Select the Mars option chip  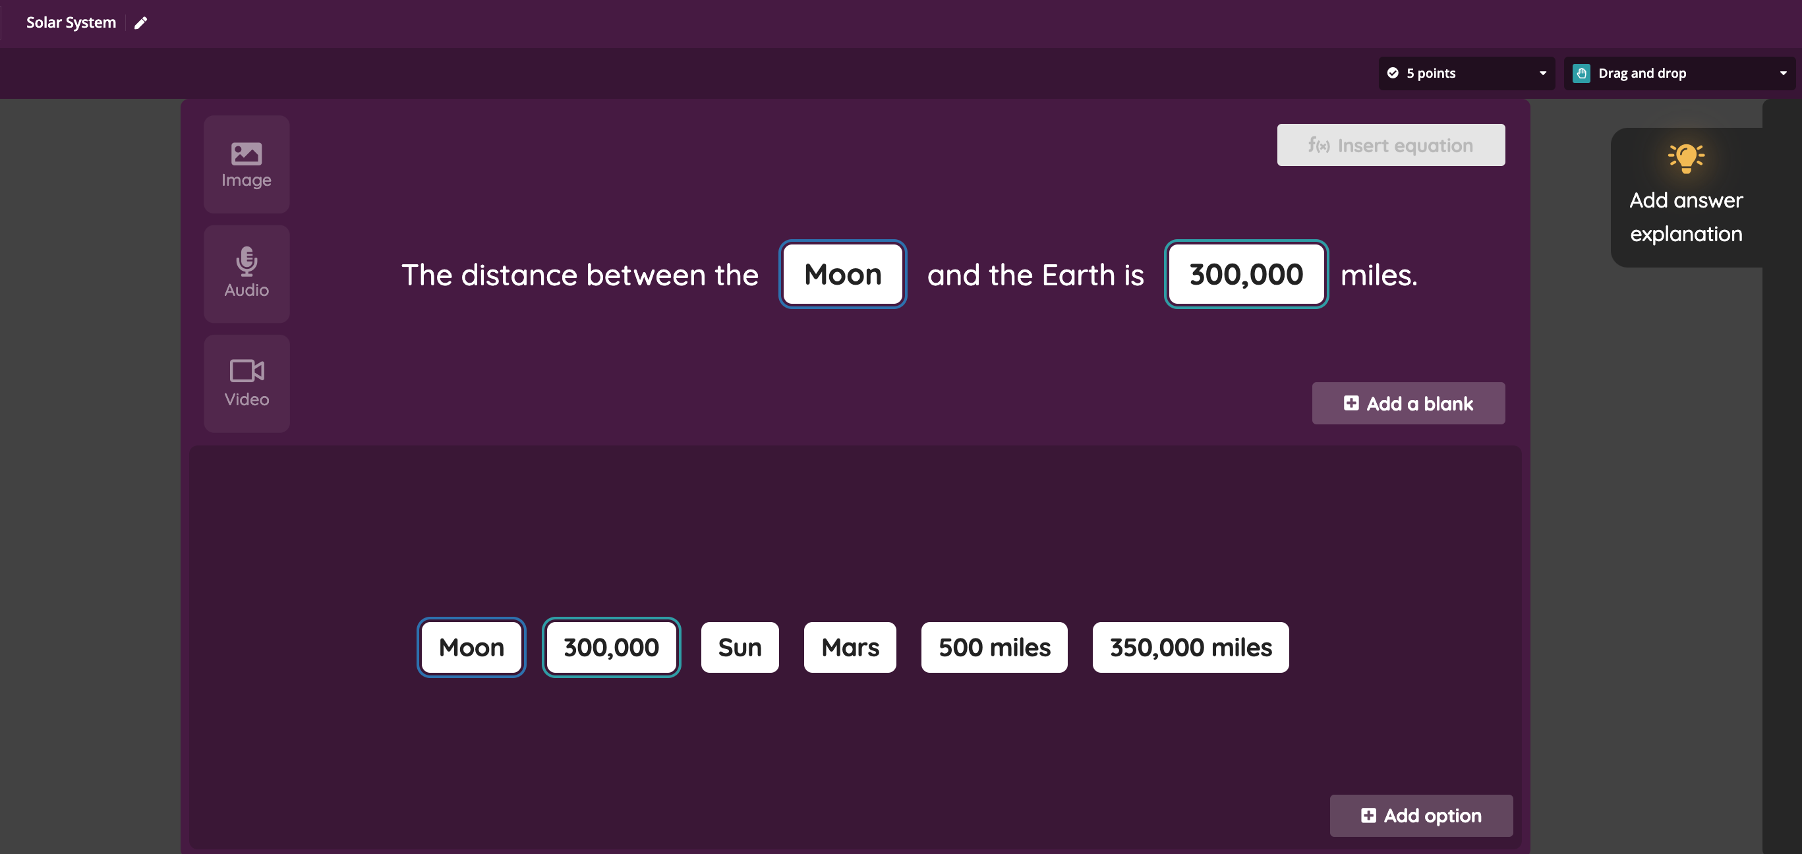849,648
